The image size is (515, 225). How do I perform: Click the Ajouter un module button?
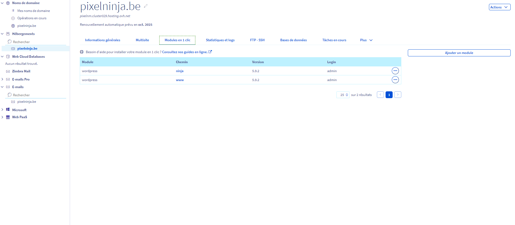point(459,53)
